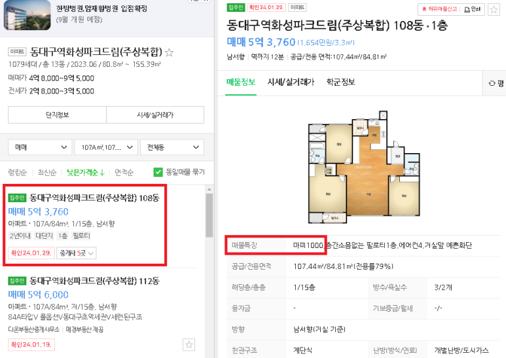The height and width of the screenshot is (358, 506).
Task: Toggle the 동일매물 묶기 checkbox
Action: coord(158,172)
